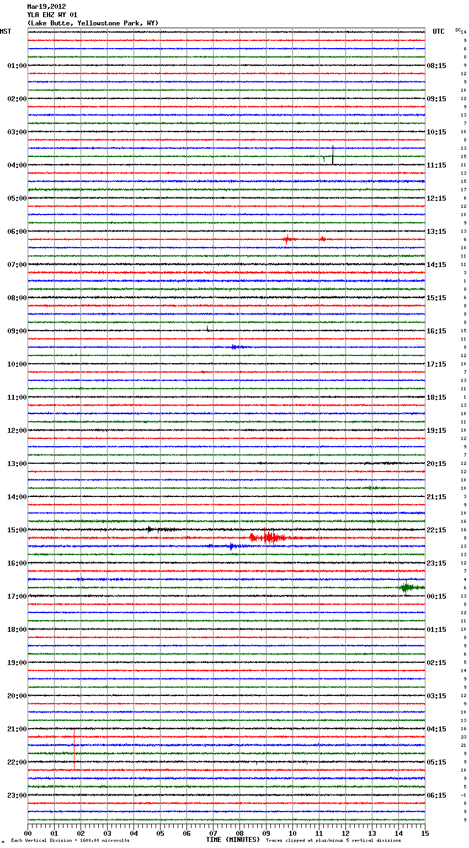The width and height of the screenshot is (469, 848).
Task: Click the "04:15" UTC time label
Action: (436, 729)
